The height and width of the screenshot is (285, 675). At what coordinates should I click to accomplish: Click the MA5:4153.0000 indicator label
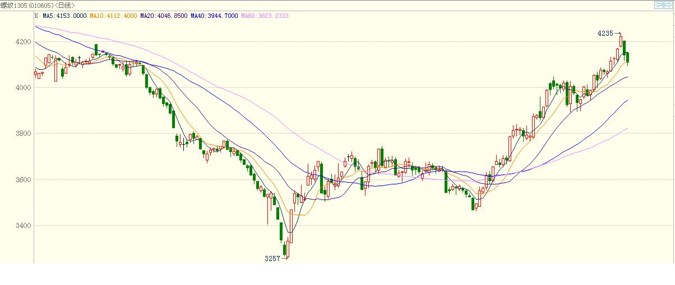[65, 16]
